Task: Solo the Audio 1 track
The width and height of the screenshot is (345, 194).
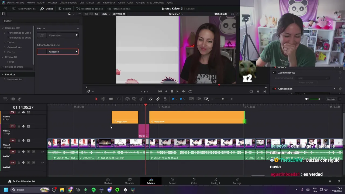Action: (x=29, y=152)
